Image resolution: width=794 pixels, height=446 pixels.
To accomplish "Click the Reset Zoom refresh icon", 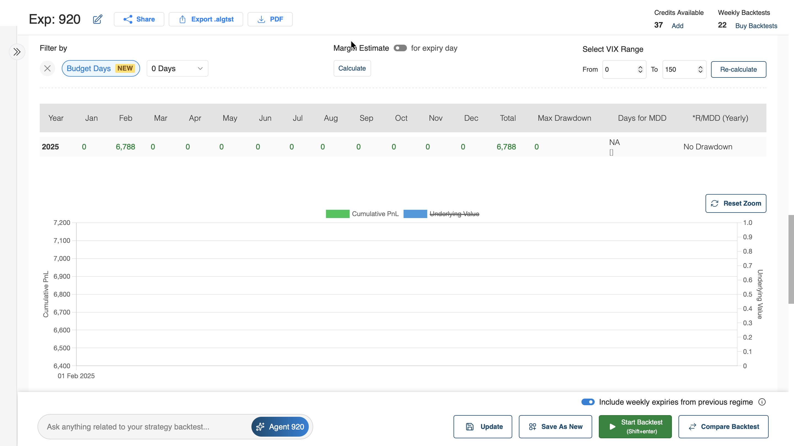I will pyautogui.click(x=715, y=203).
